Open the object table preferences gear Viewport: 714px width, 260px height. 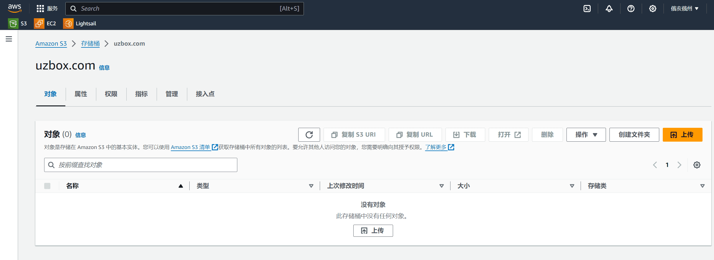coord(697,165)
